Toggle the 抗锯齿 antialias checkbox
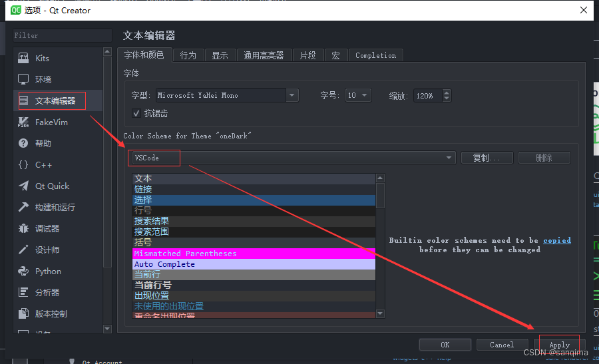Viewport: 599px width, 364px height. (x=136, y=113)
